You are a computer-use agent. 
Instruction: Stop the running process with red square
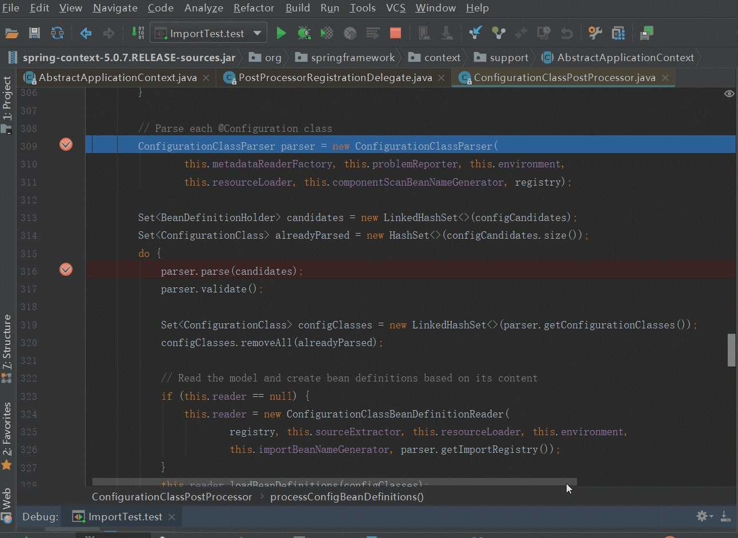point(395,33)
